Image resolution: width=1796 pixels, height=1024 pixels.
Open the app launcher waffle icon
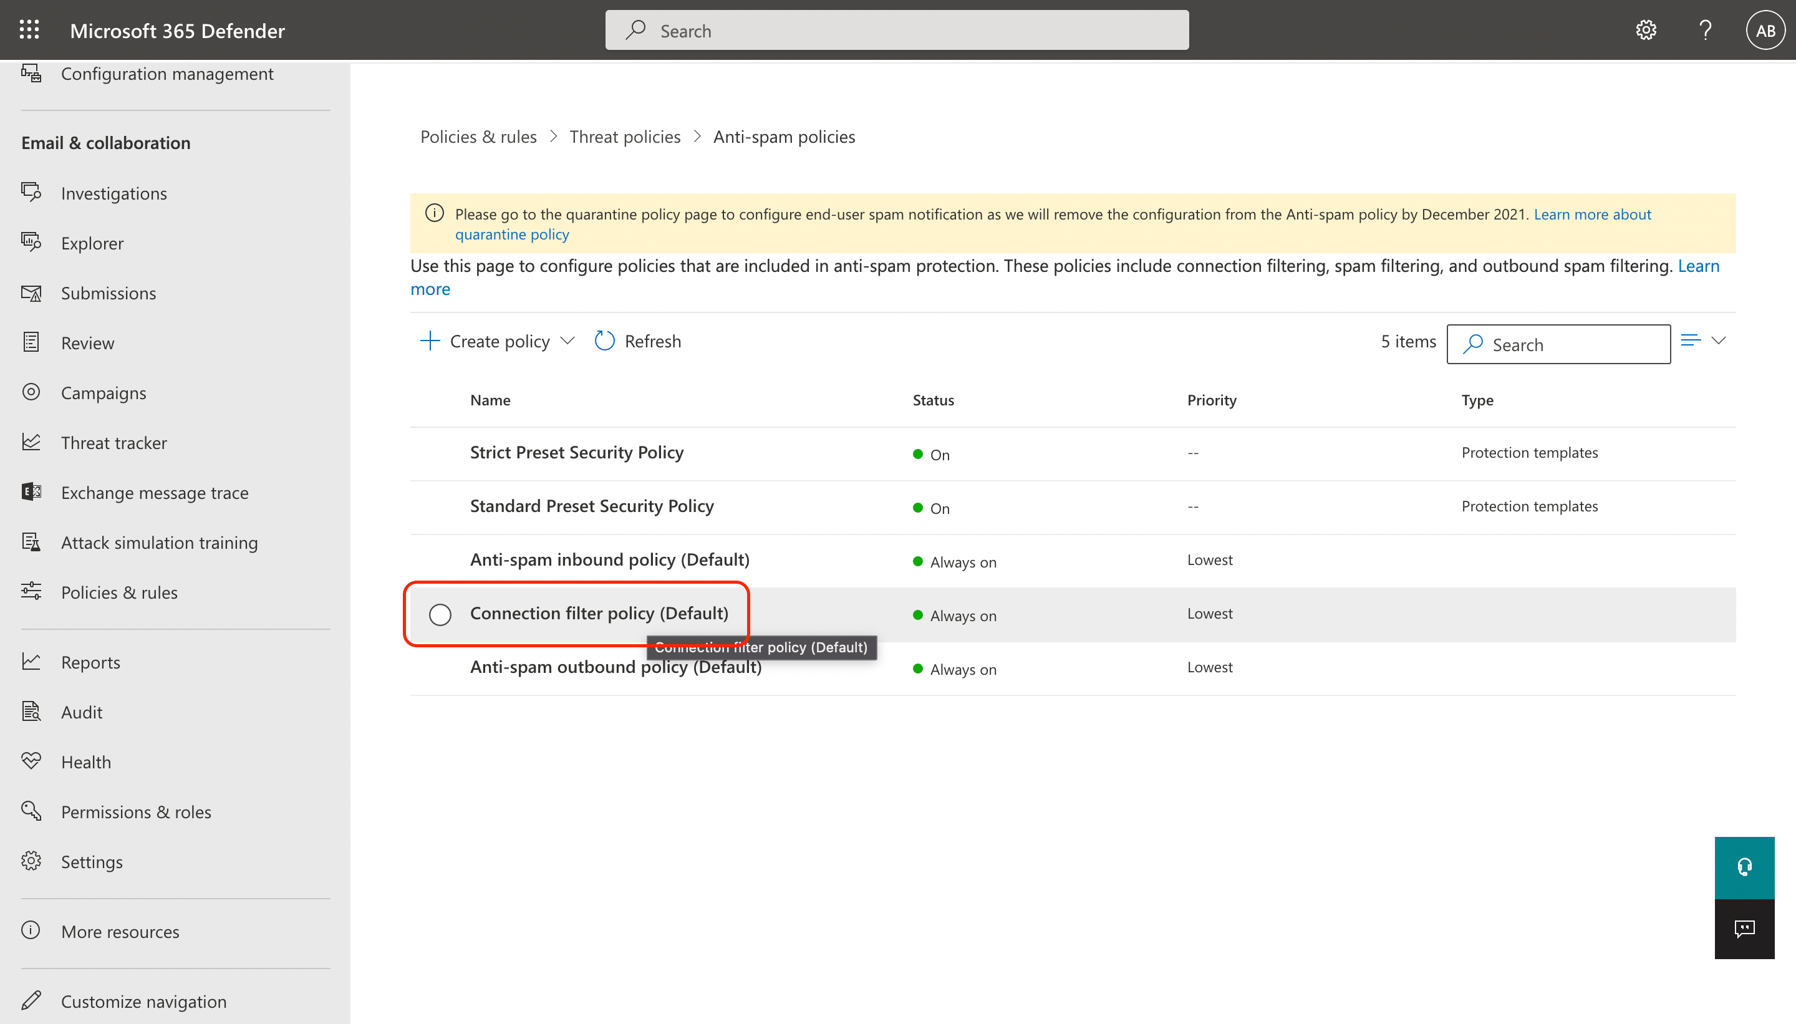point(29,30)
